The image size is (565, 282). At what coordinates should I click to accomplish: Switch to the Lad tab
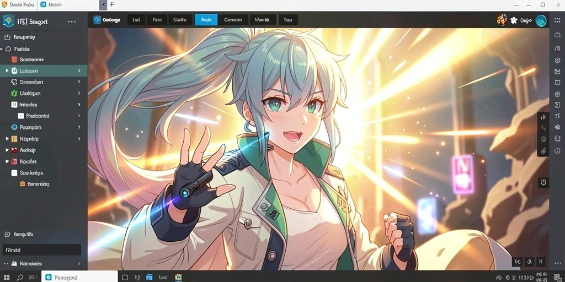tap(136, 20)
